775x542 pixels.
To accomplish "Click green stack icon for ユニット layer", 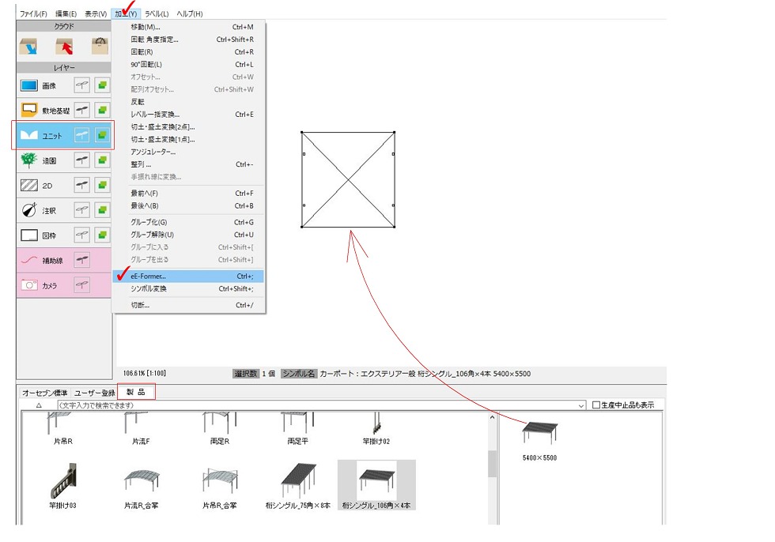I will pos(102,135).
